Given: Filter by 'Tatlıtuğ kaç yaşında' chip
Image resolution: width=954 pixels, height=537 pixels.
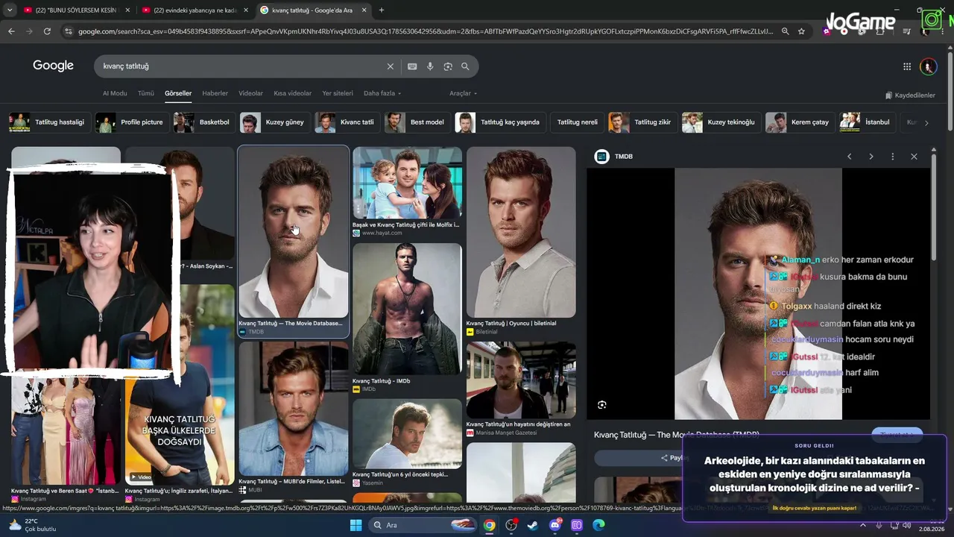Looking at the screenshot, I should point(501,122).
